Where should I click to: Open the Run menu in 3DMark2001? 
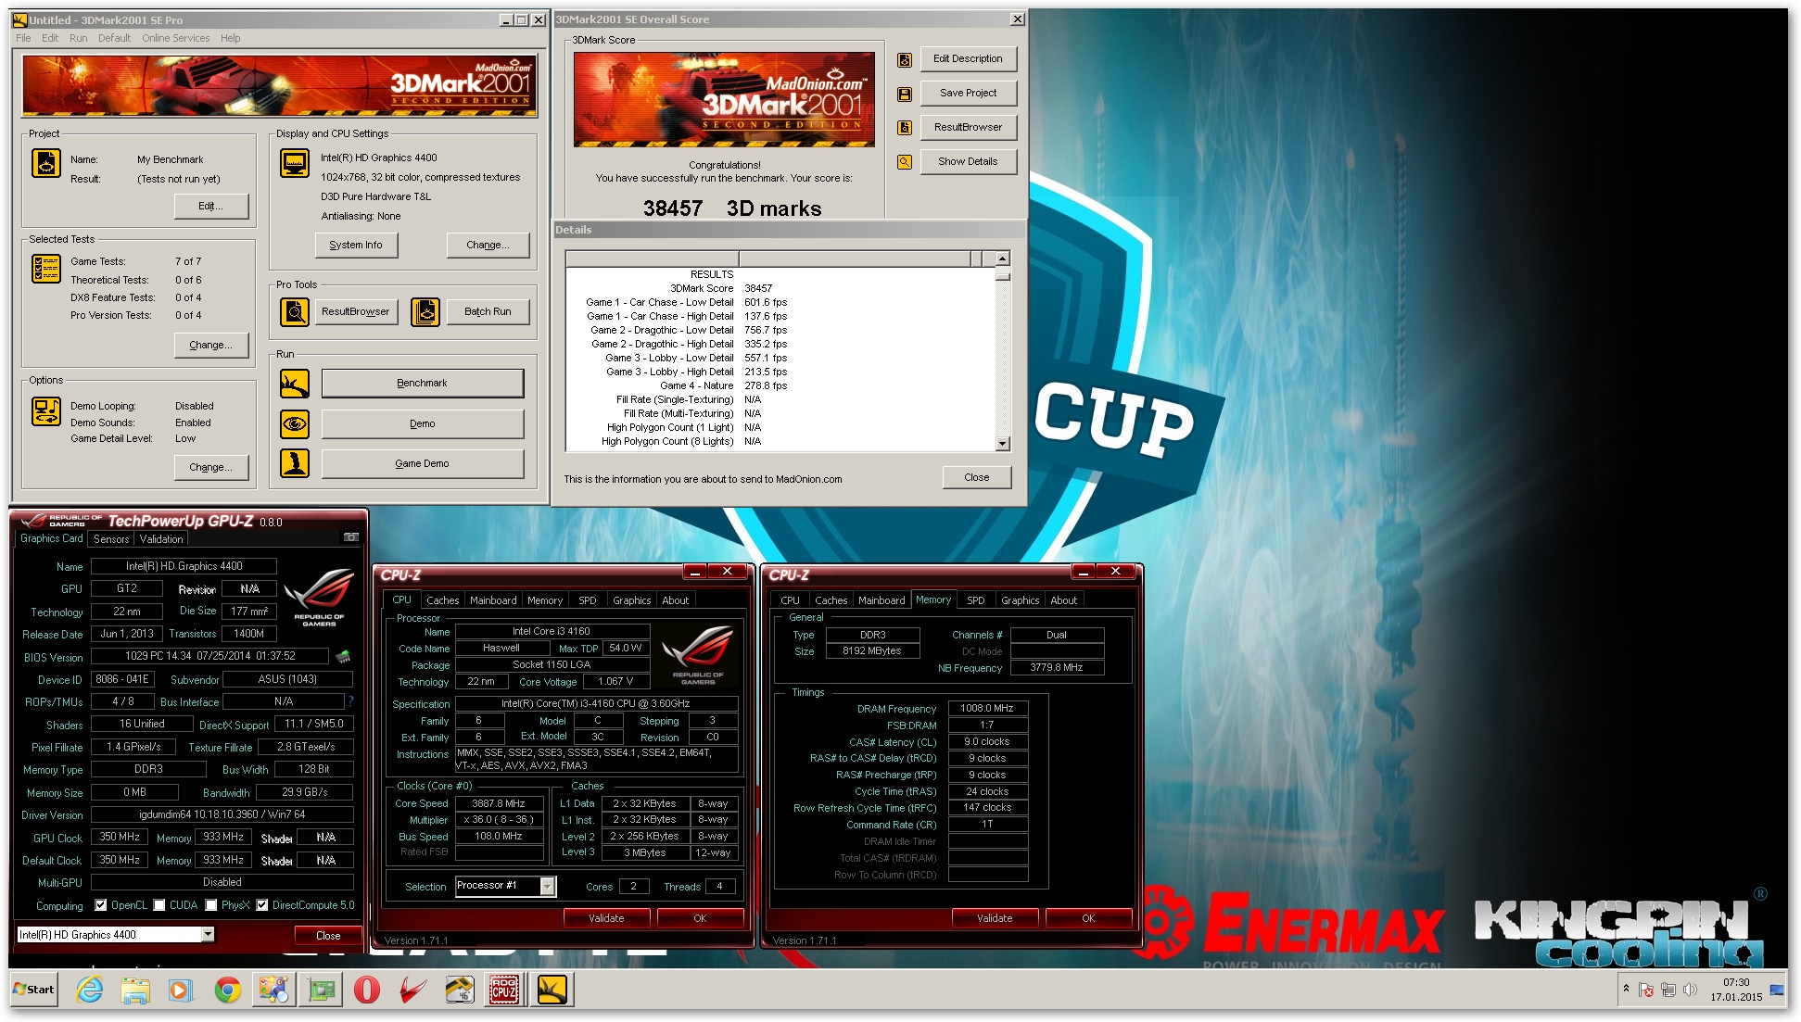coord(79,38)
